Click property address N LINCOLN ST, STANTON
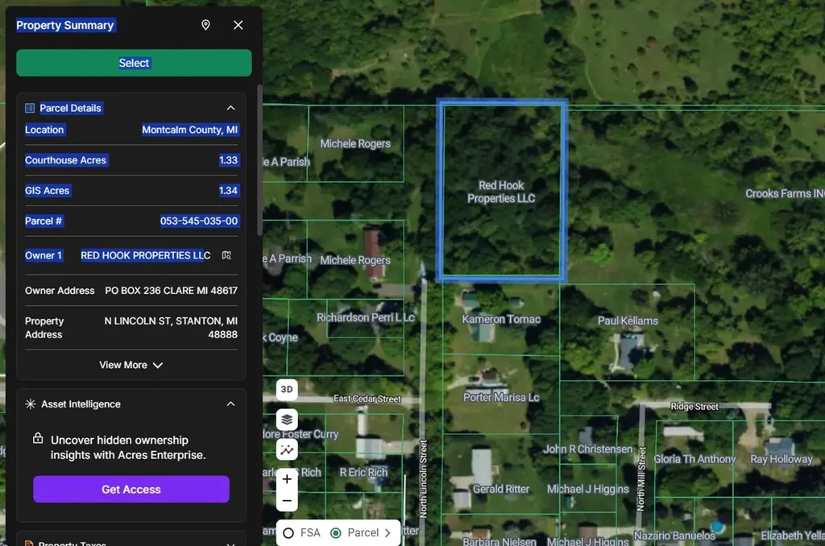 (171, 327)
